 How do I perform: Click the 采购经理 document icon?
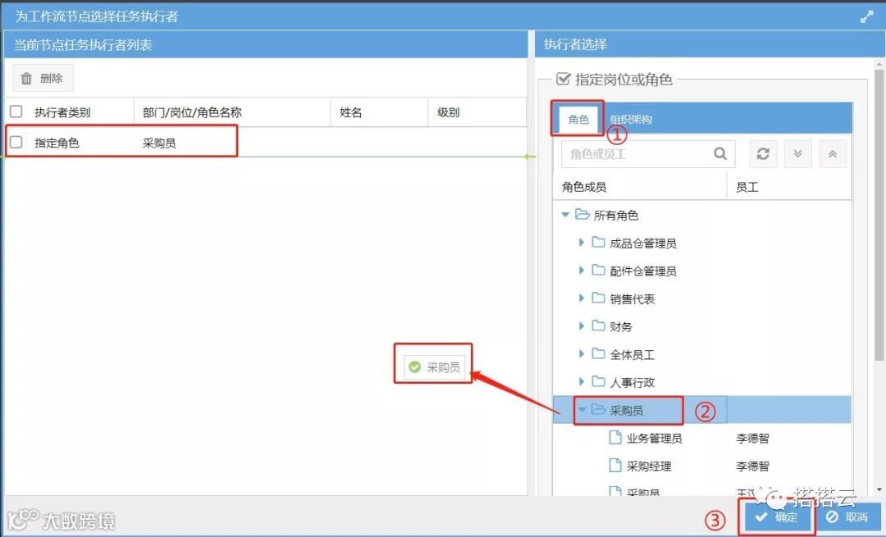click(615, 465)
